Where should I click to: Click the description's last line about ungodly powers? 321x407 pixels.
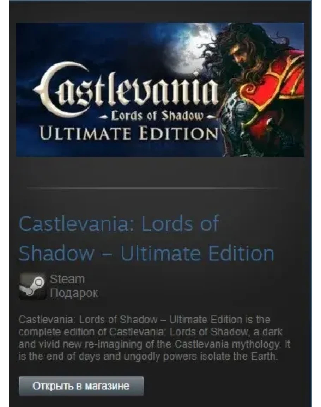tap(148, 357)
